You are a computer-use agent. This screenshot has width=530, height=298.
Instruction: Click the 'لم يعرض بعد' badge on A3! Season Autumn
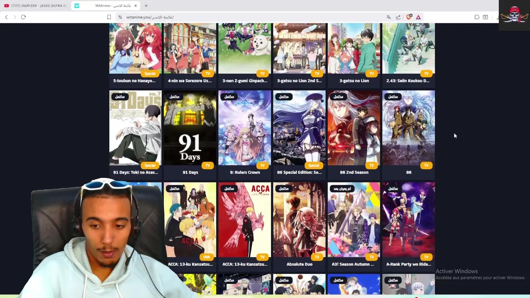[x=342, y=189]
